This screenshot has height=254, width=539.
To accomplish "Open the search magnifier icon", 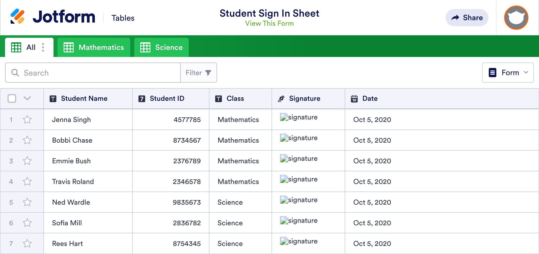I will point(15,73).
